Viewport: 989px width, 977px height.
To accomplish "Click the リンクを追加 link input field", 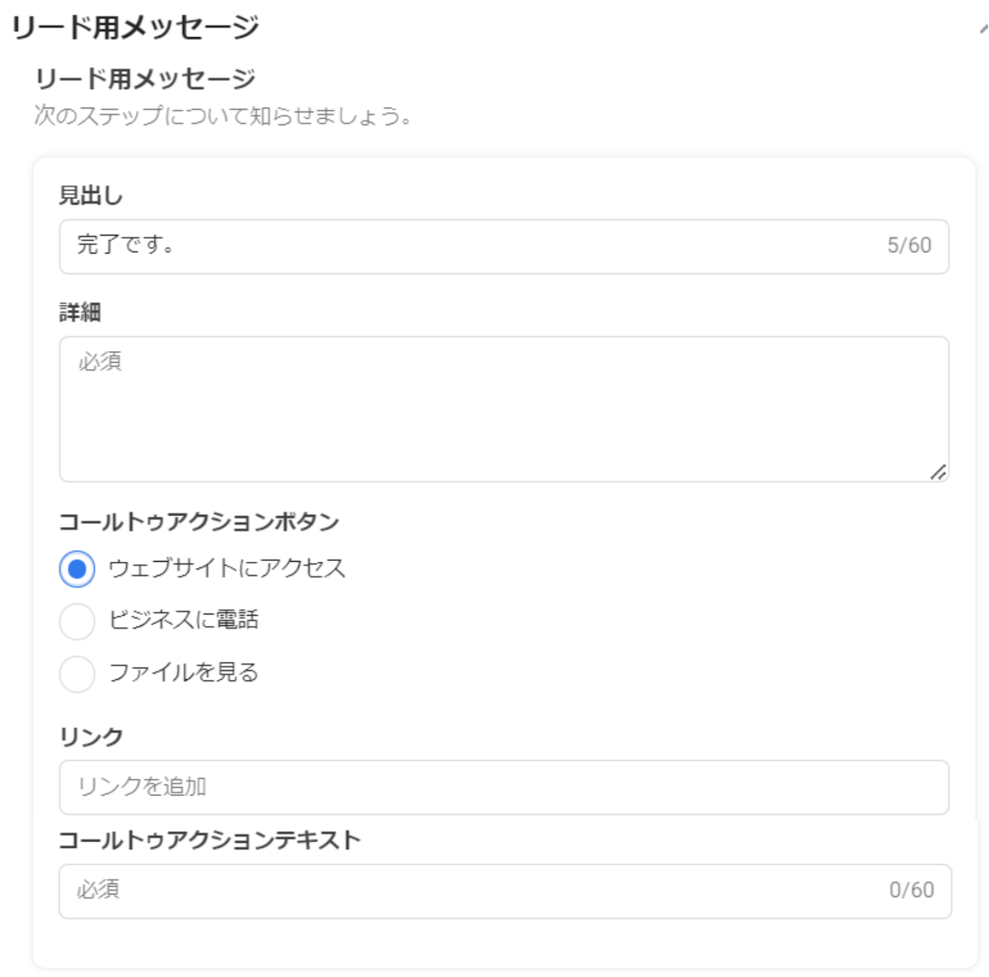I will (x=504, y=787).
